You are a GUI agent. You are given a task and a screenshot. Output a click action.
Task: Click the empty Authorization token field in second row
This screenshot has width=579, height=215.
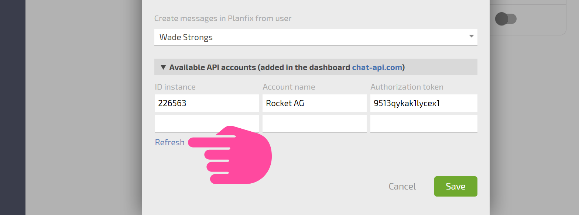[424, 124]
